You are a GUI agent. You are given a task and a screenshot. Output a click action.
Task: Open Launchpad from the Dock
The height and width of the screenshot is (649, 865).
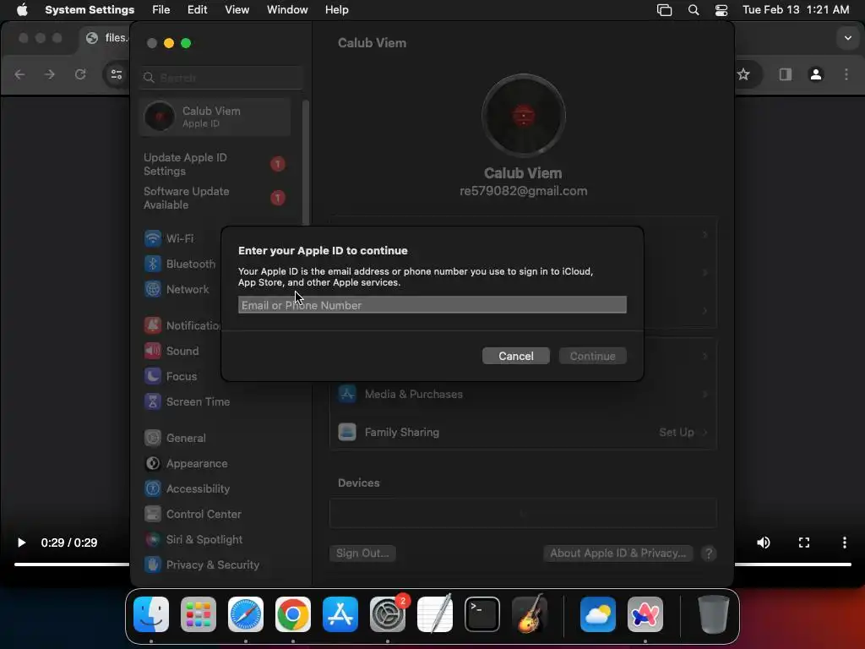[x=199, y=614]
